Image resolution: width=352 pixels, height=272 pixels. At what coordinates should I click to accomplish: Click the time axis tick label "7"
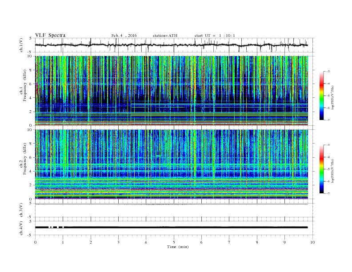point(229,242)
